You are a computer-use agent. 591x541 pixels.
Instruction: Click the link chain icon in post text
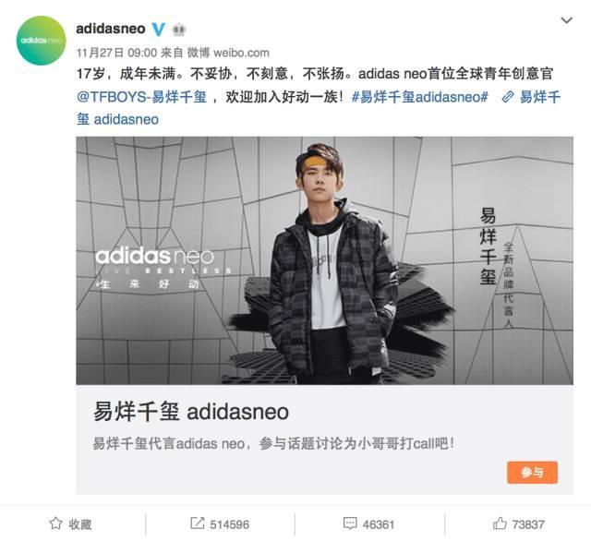tap(507, 97)
